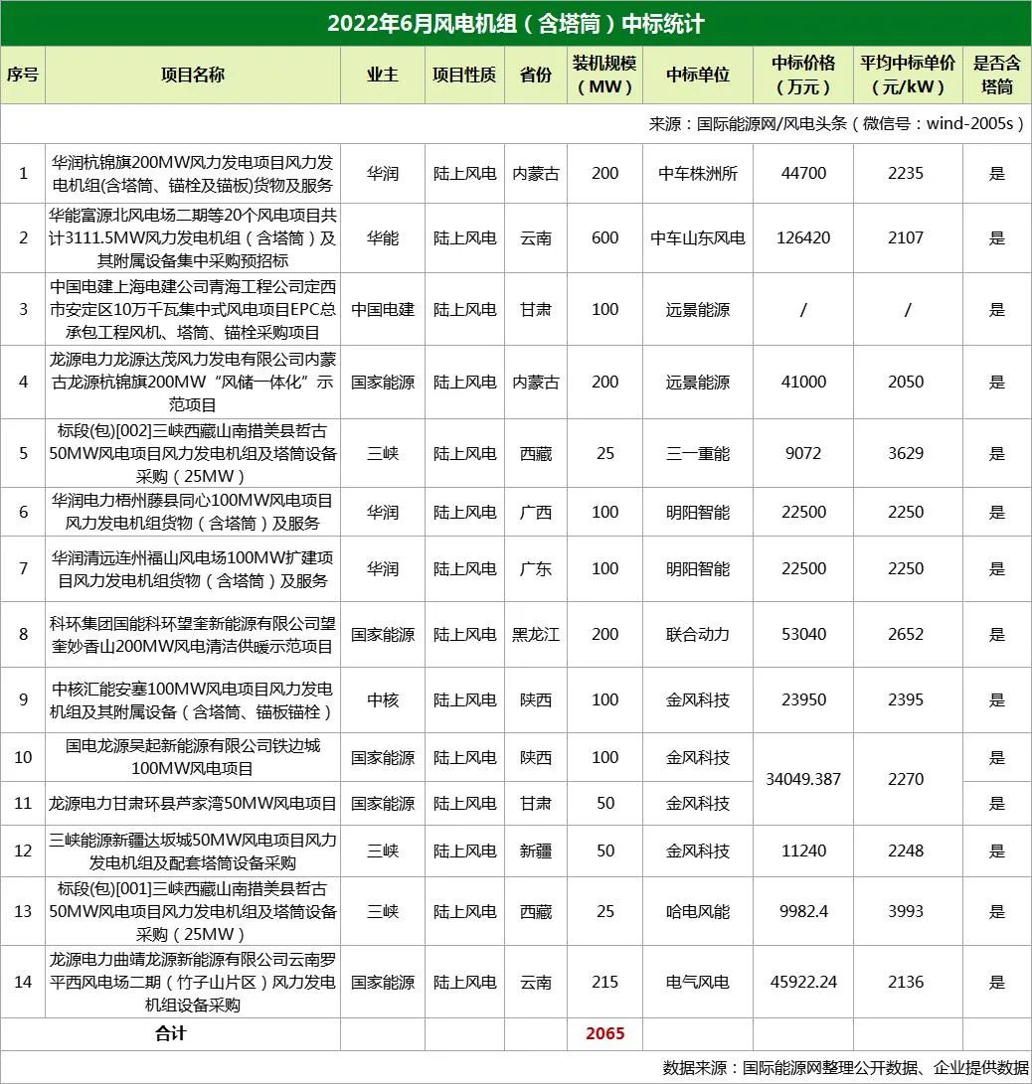This screenshot has height=1084, width=1032.
Task: Click the project name 中国电建上海电建公司青海工程公司
Action: pyautogui.click(x=192, y=310)
